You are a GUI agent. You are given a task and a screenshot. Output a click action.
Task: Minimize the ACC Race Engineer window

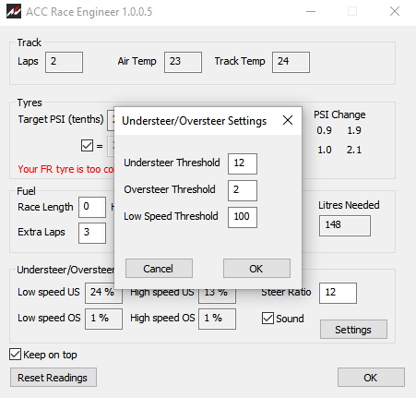pyautogui.click(x=311, y=12)
